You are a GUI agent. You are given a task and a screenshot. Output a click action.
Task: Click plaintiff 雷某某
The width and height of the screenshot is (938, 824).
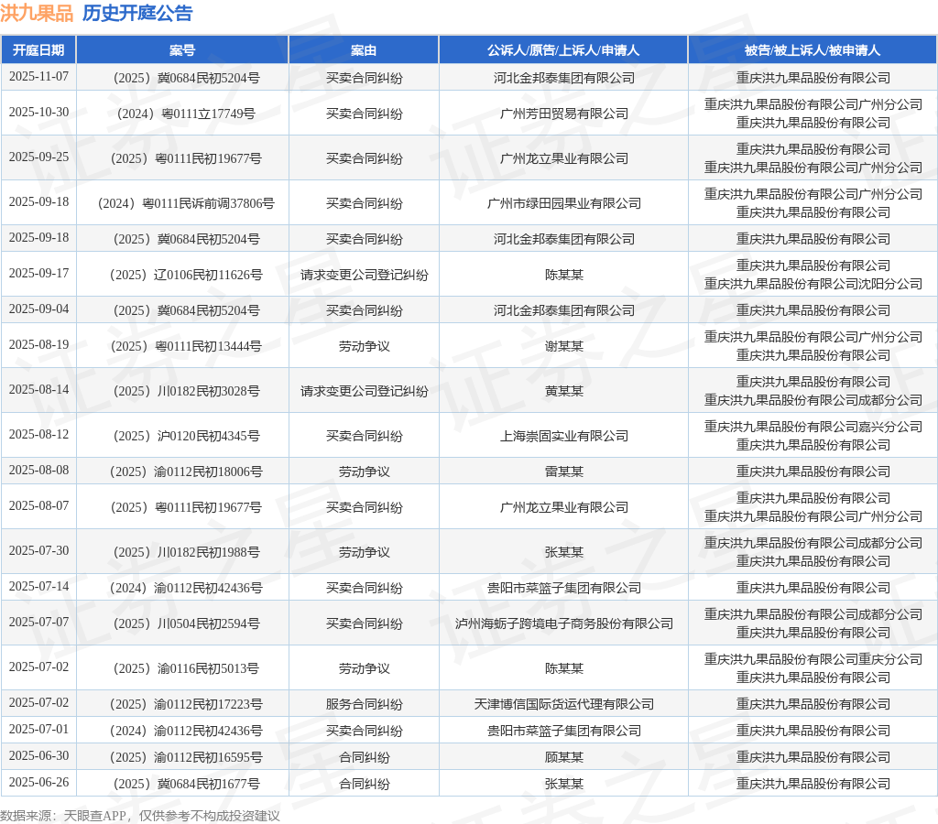tap(563, 472)
